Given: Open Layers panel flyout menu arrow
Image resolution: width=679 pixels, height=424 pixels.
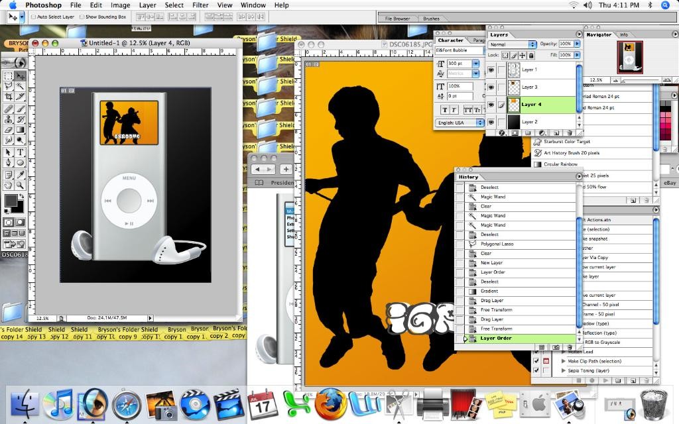Looking at the screenshot, I should (x=579, y=34).
